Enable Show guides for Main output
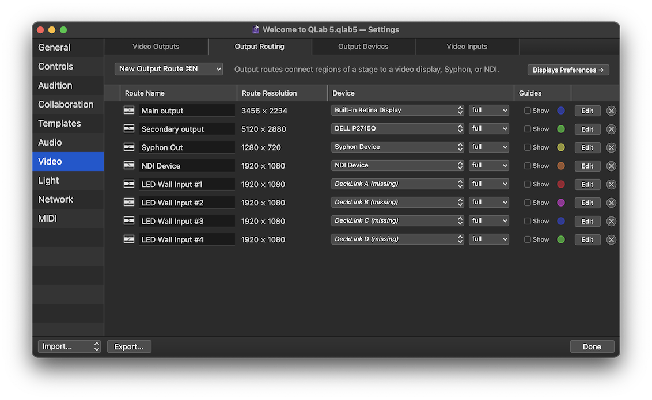Screen dimensions: 652x400 coord(528,110)
